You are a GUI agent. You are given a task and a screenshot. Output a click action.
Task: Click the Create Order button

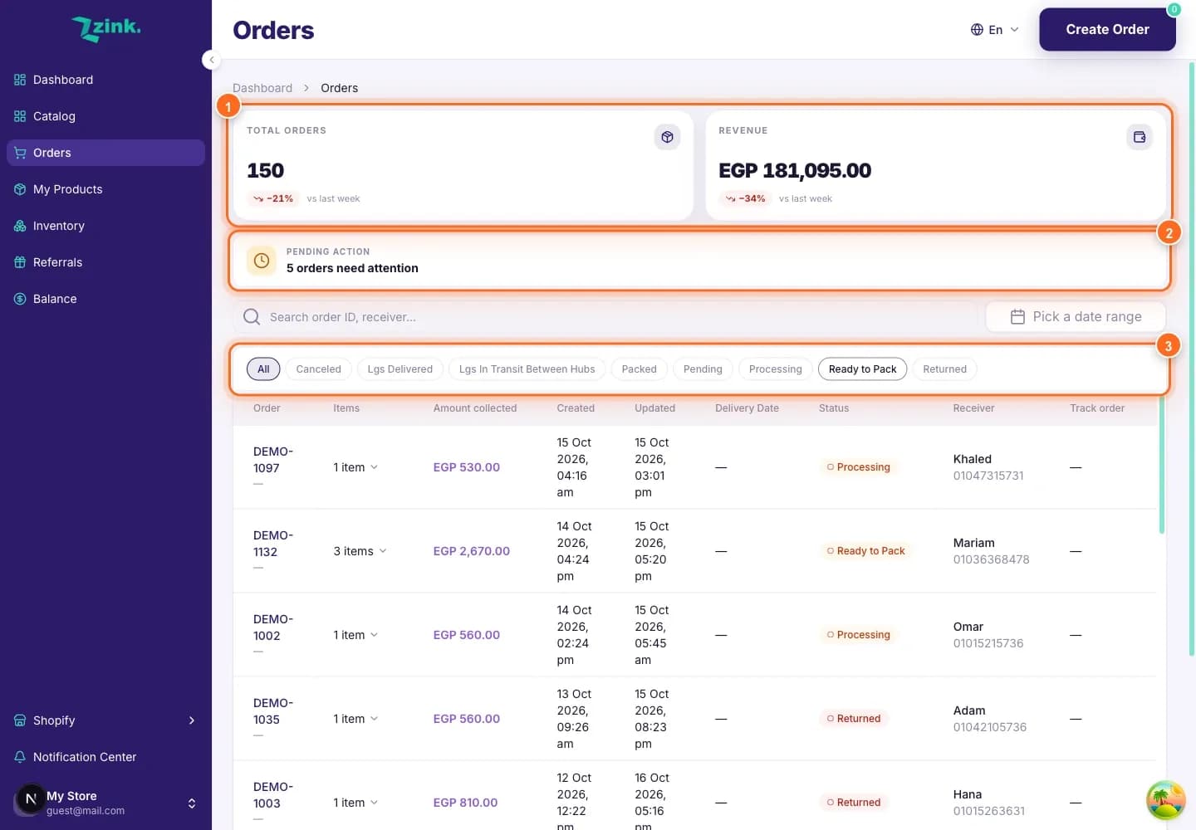(x=1107, y=30)
